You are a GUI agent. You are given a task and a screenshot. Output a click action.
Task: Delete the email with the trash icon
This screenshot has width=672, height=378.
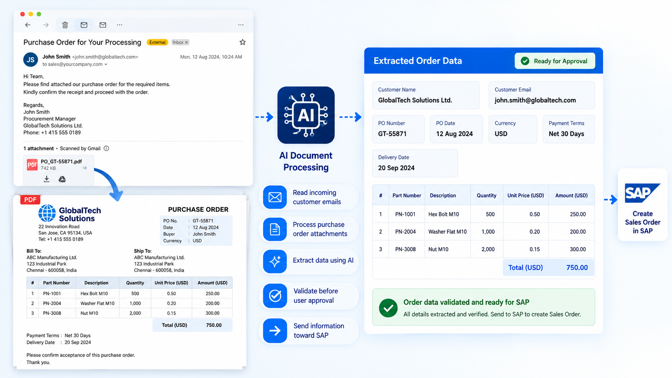coord(65,25)
